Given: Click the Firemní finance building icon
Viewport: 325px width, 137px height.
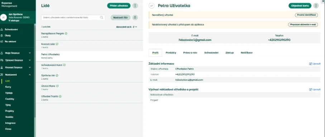Looking at the screenshot, I should click(2, 67).
